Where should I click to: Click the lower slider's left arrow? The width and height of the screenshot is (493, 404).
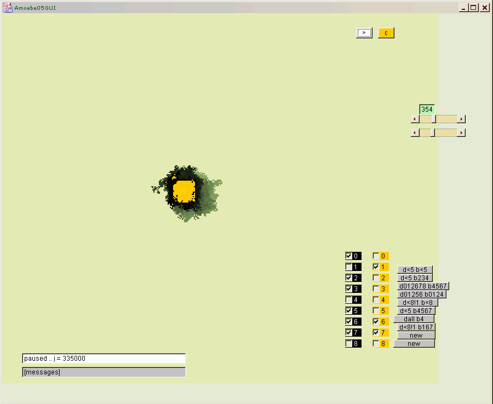click(415, 132)
